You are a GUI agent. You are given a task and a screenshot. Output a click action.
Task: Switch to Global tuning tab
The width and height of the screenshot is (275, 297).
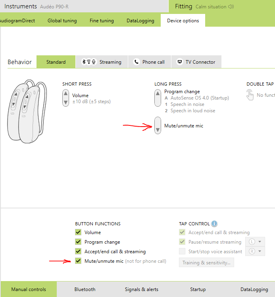(62, 21)
